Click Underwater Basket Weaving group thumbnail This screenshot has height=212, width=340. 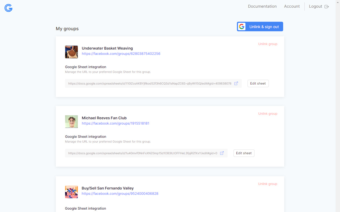tap(71, 52)
